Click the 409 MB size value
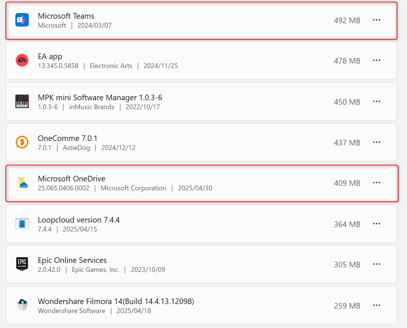407x328 pixels. click(347, 183)
